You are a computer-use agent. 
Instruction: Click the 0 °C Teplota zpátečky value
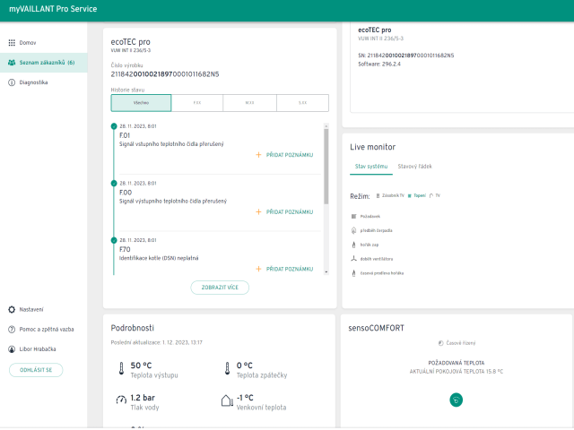point(244,365)
